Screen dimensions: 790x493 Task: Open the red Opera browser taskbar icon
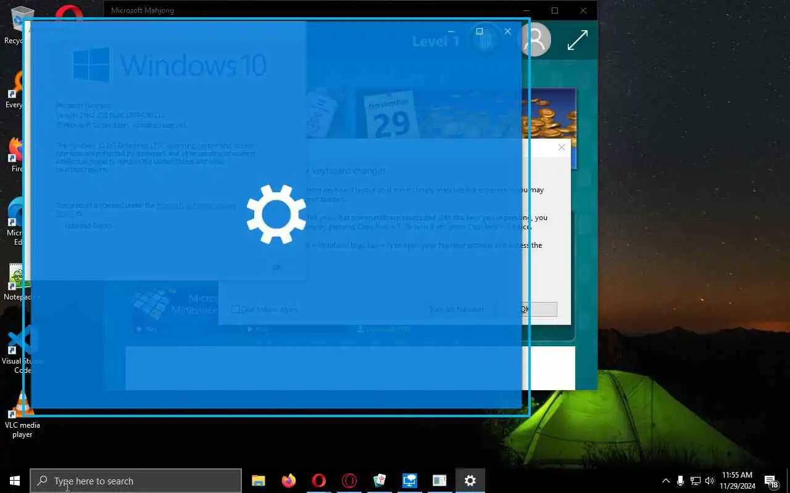click(318, 481)
